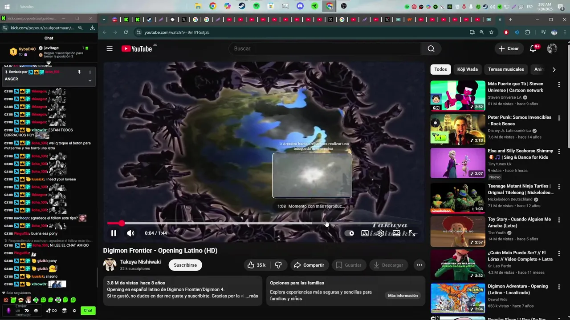The image size is (570, 320).
Task: Open options for Teenage Mutant Ninja Turtles video
Action: pos(559,187)
